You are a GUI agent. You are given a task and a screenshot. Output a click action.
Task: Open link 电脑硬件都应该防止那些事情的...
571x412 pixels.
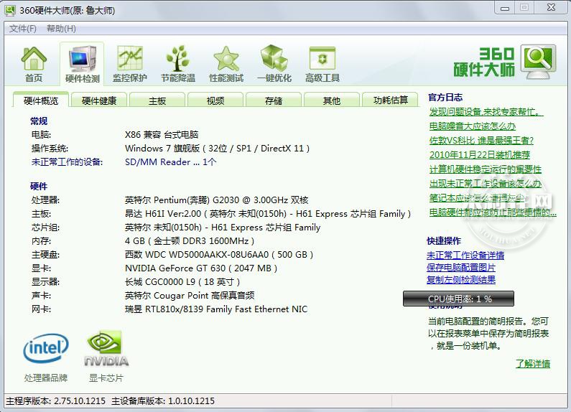(x=493, y=212)
